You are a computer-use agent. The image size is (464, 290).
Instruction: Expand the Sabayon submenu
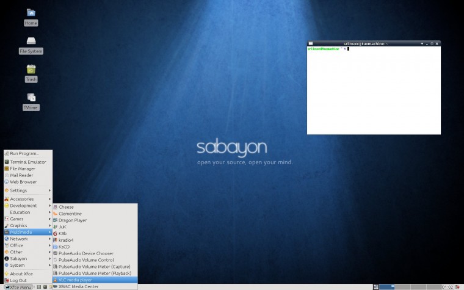click(28, 259)
